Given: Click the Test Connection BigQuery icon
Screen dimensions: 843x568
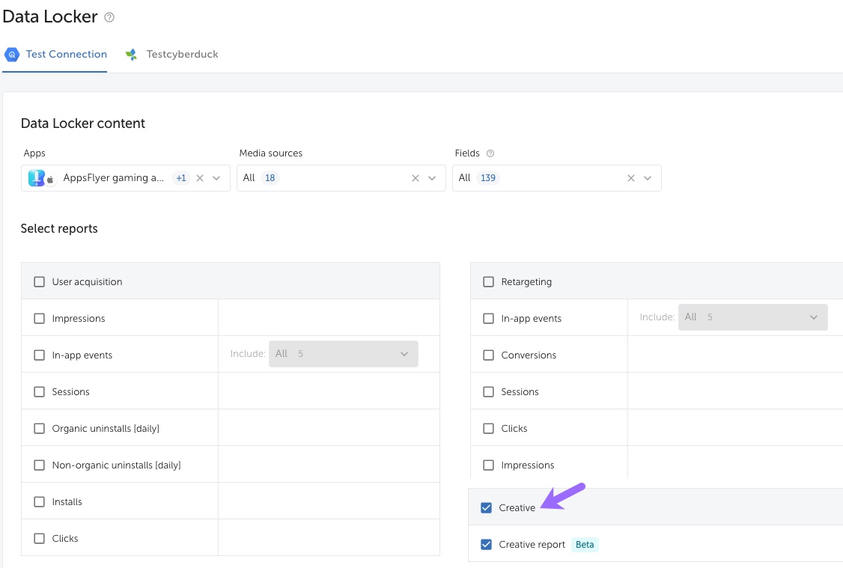Looking at the screenshot, I should pyautogui.click(x=12, y=55).
